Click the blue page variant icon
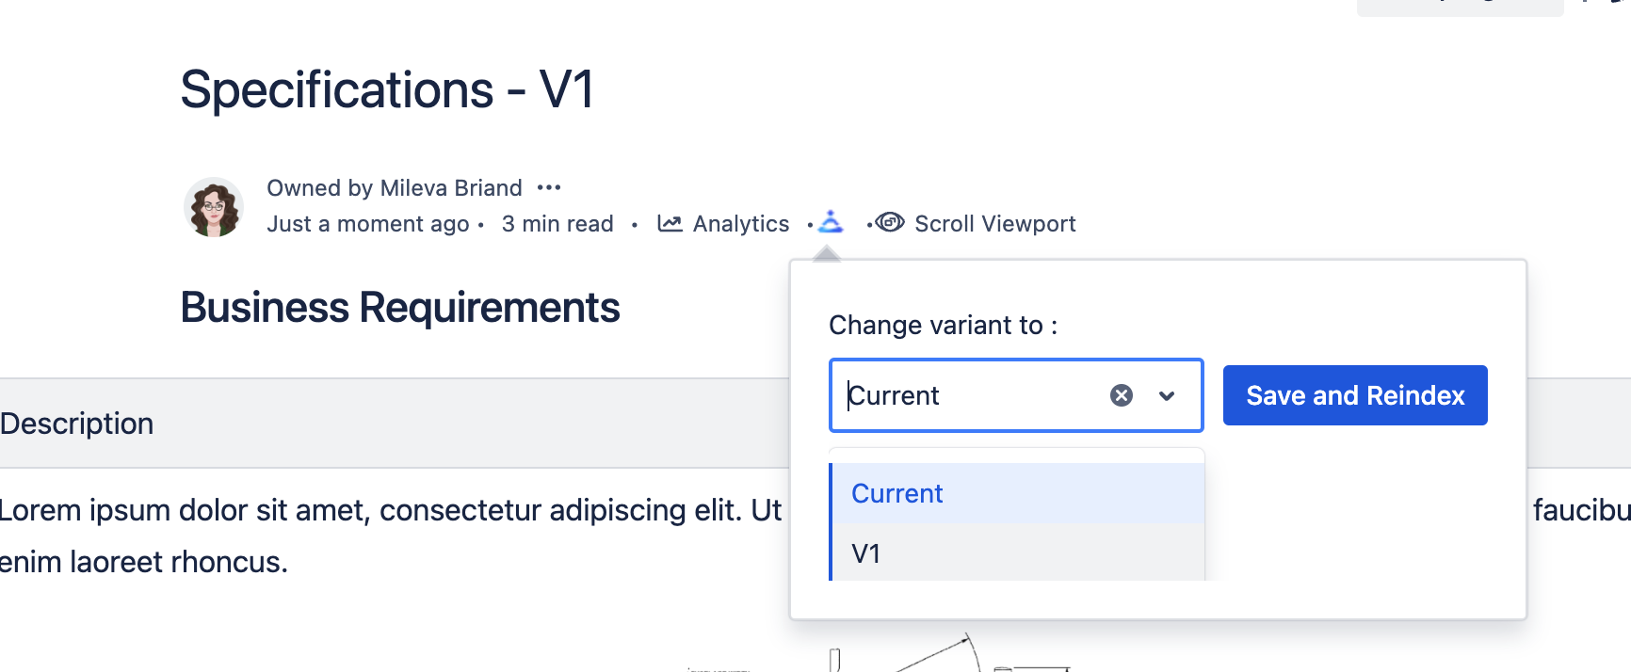Image resolution: width=1631 pixels, height=672 pixels. pos(831,222)
